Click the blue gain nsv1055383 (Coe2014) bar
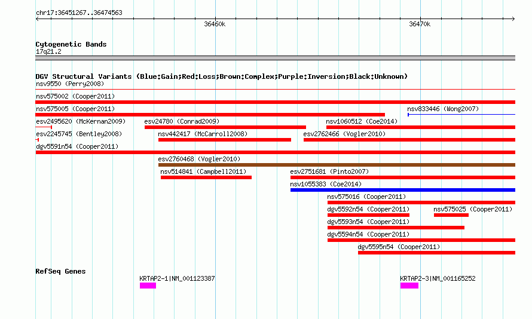Viewport: 532px width, 319px height. (403, 190)
